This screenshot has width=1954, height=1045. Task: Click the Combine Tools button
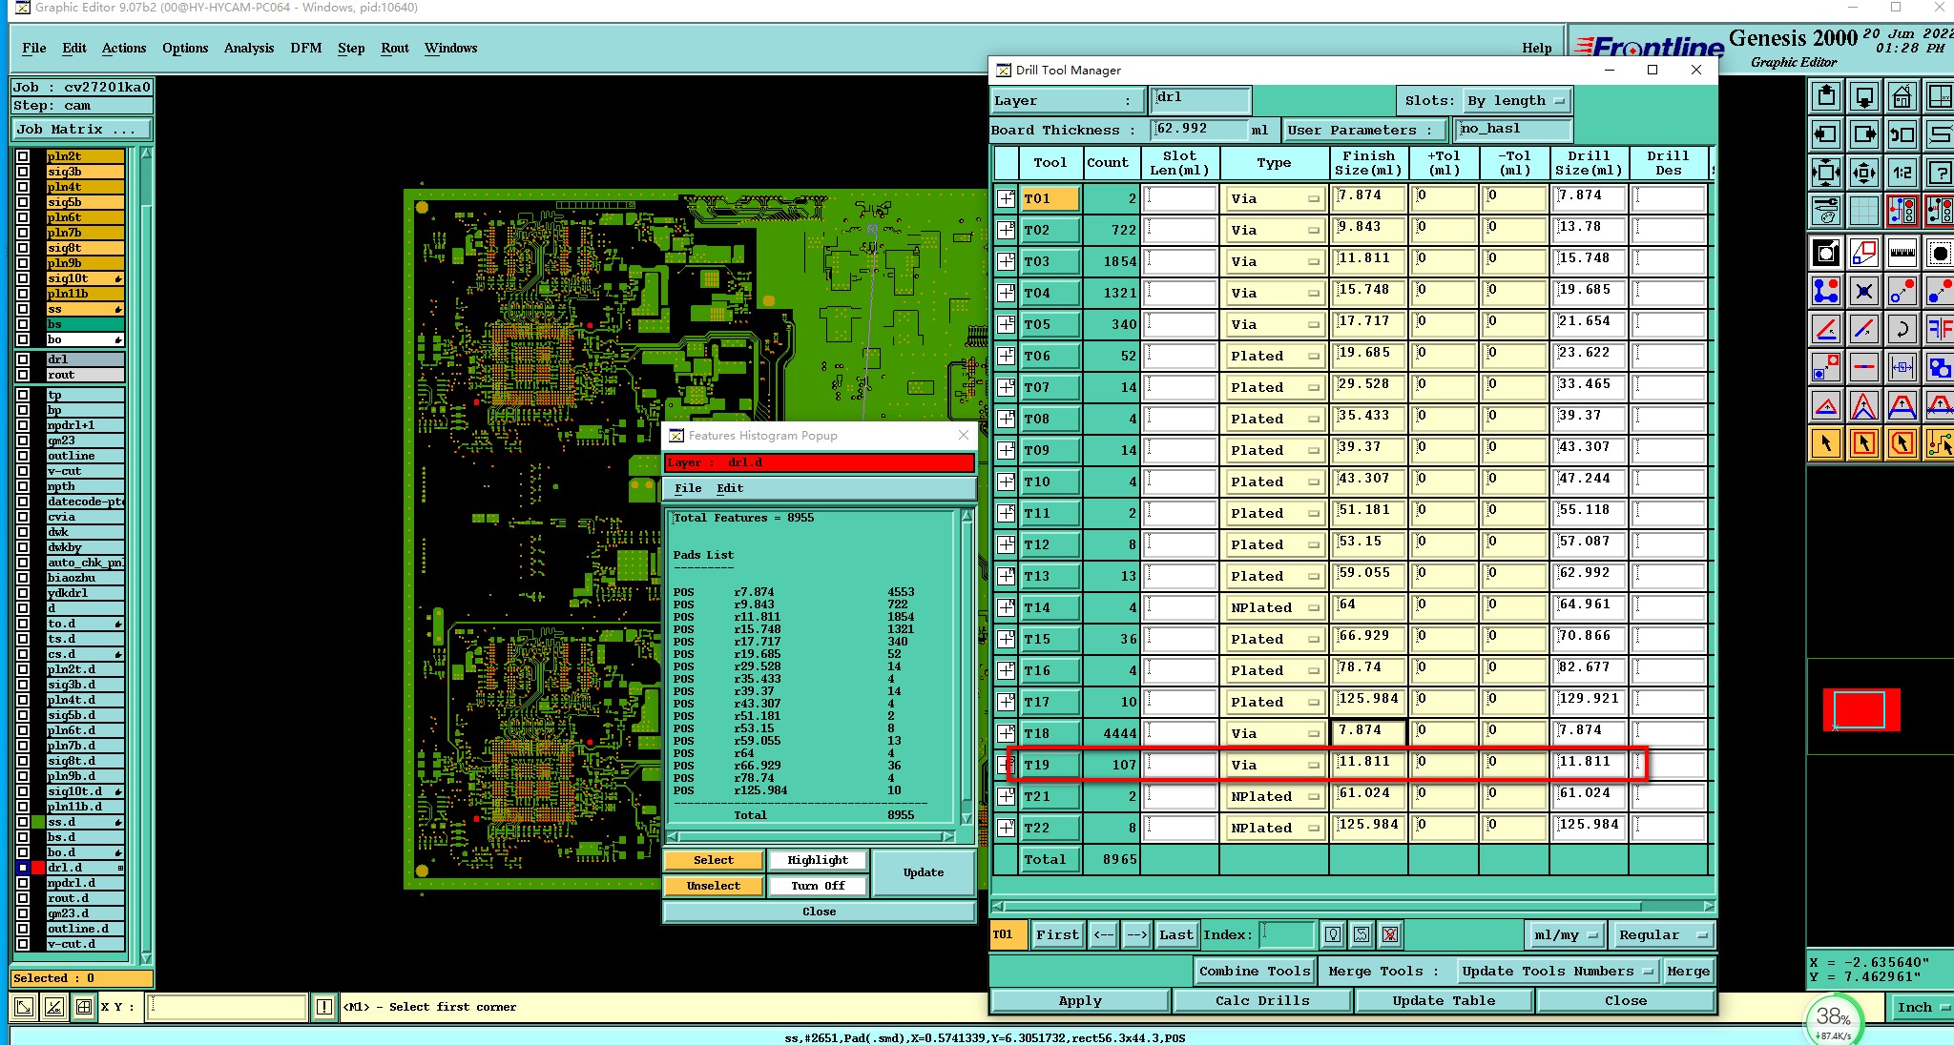point(1255,971)
